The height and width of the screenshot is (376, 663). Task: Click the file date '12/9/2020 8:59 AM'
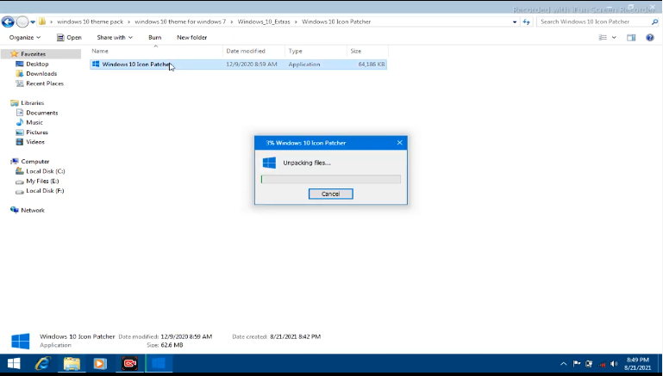(252, 65)
